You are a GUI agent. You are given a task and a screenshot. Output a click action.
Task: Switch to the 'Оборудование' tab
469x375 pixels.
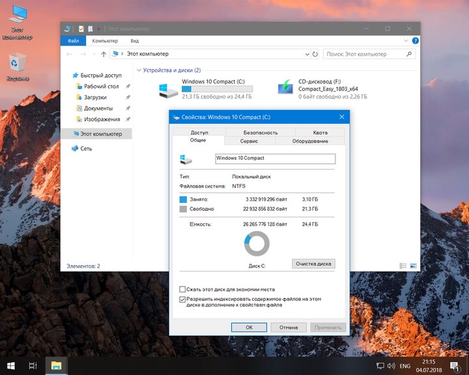coord(310,141)
